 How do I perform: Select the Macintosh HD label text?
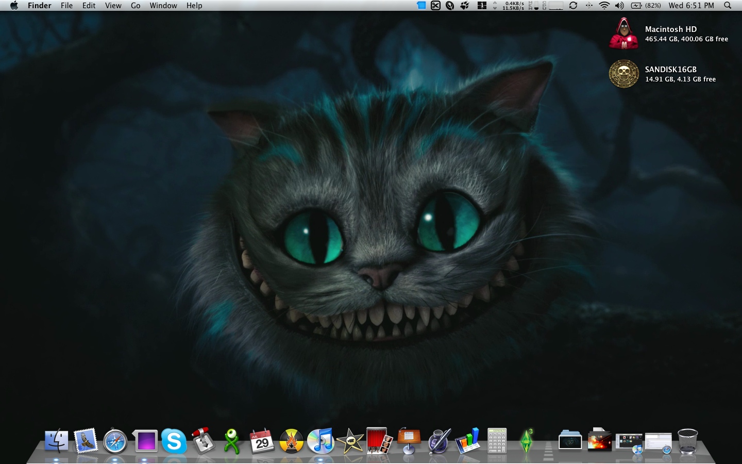pos(671,29)
